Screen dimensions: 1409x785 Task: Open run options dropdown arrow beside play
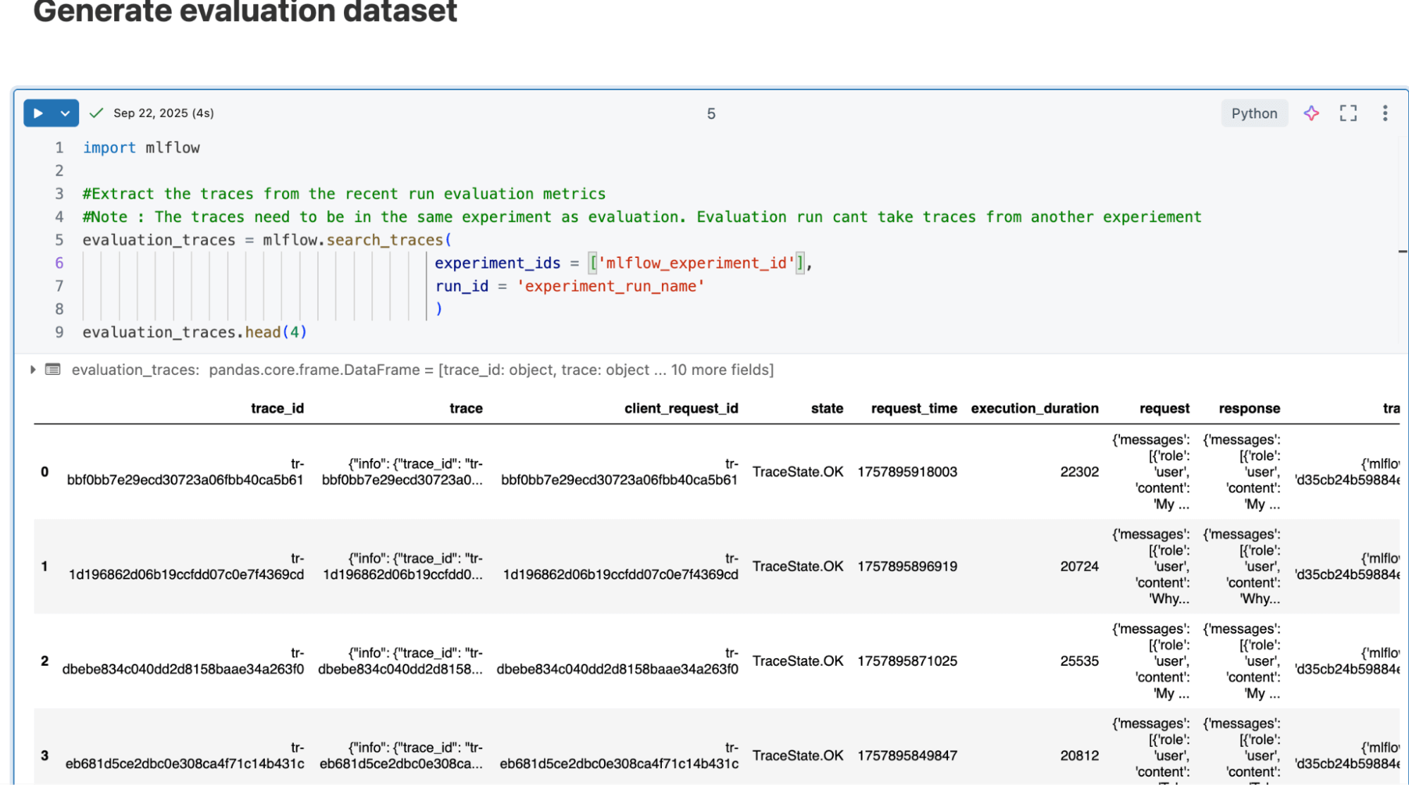[65, 113]
